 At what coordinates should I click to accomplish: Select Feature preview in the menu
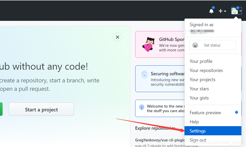tap(213, 113)
